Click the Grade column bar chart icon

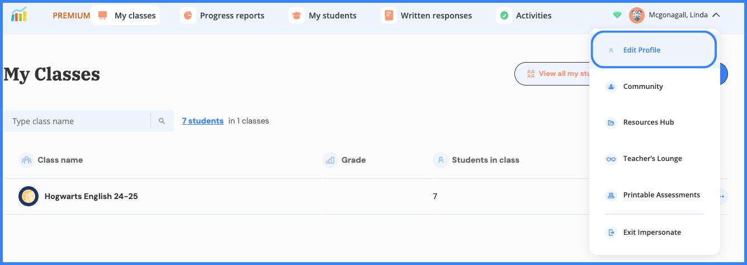tap(330, 160)
